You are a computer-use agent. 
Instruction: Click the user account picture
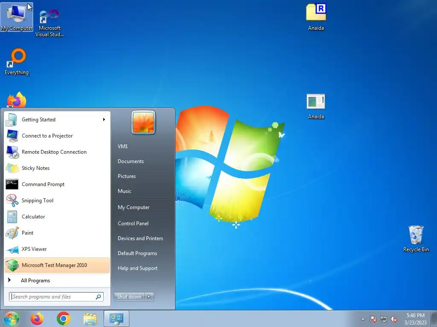143,122
